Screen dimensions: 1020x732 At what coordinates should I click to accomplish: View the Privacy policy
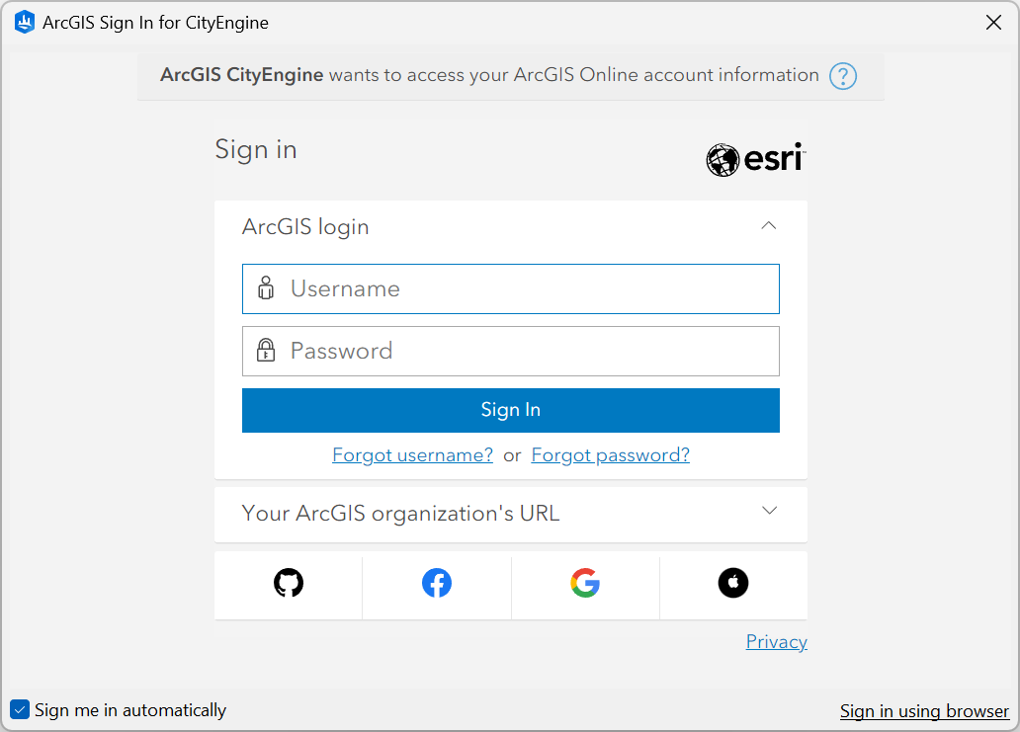776,641
